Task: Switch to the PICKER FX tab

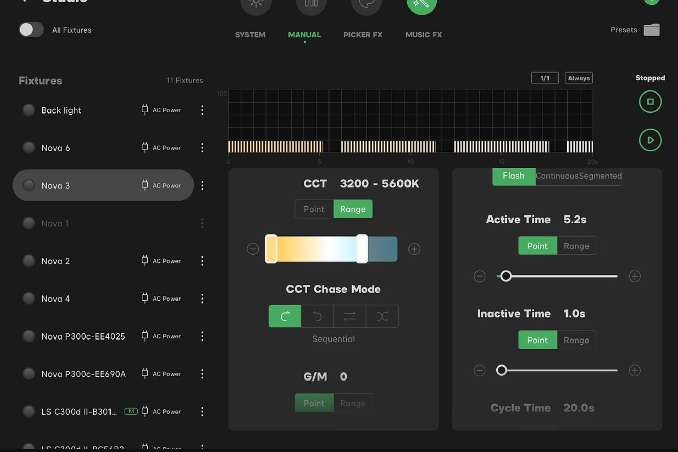Action: click(363, 35)
